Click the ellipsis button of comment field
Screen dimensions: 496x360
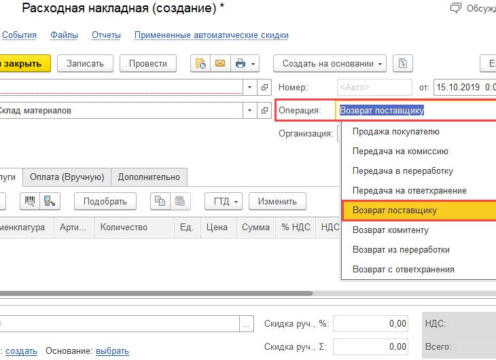tap(247, 323)
